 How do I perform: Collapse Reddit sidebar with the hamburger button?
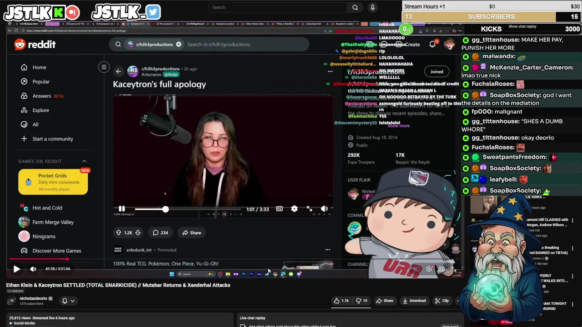pyautogui.click(x=104, y=67)
